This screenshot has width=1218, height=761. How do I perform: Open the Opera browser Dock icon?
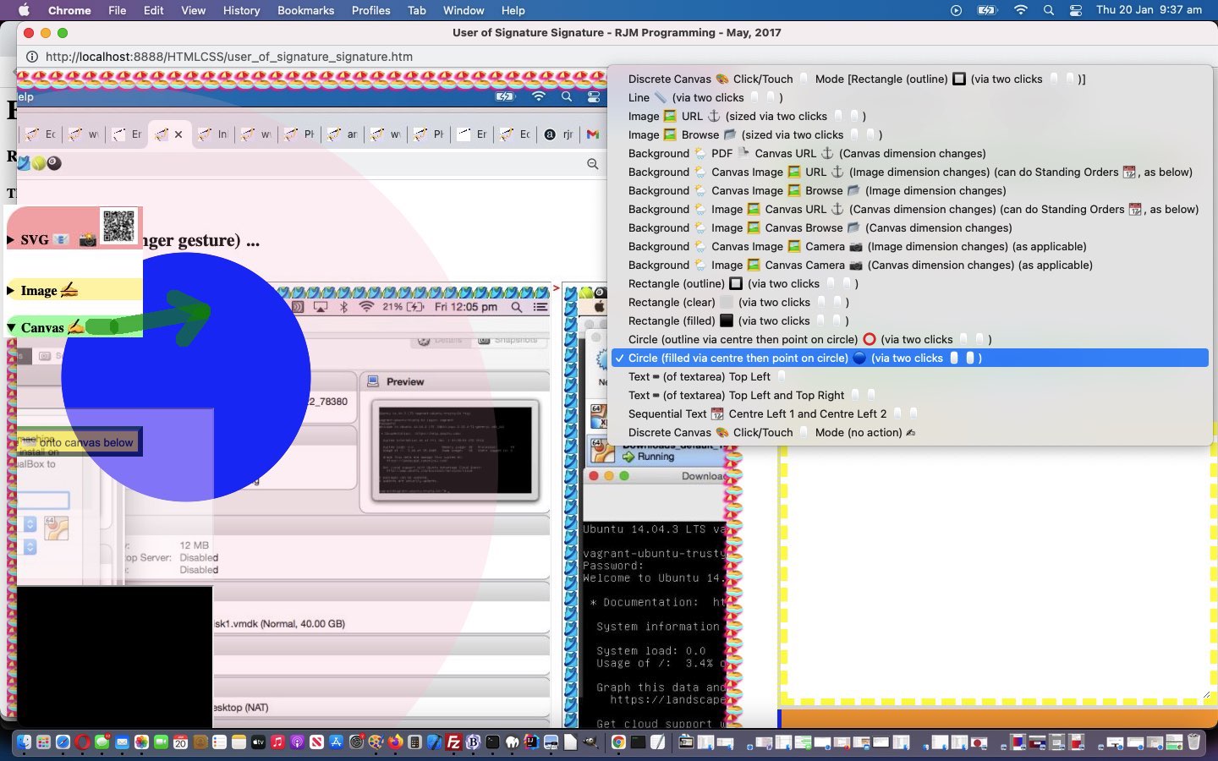pyautogui.click(x=82, y=742)
